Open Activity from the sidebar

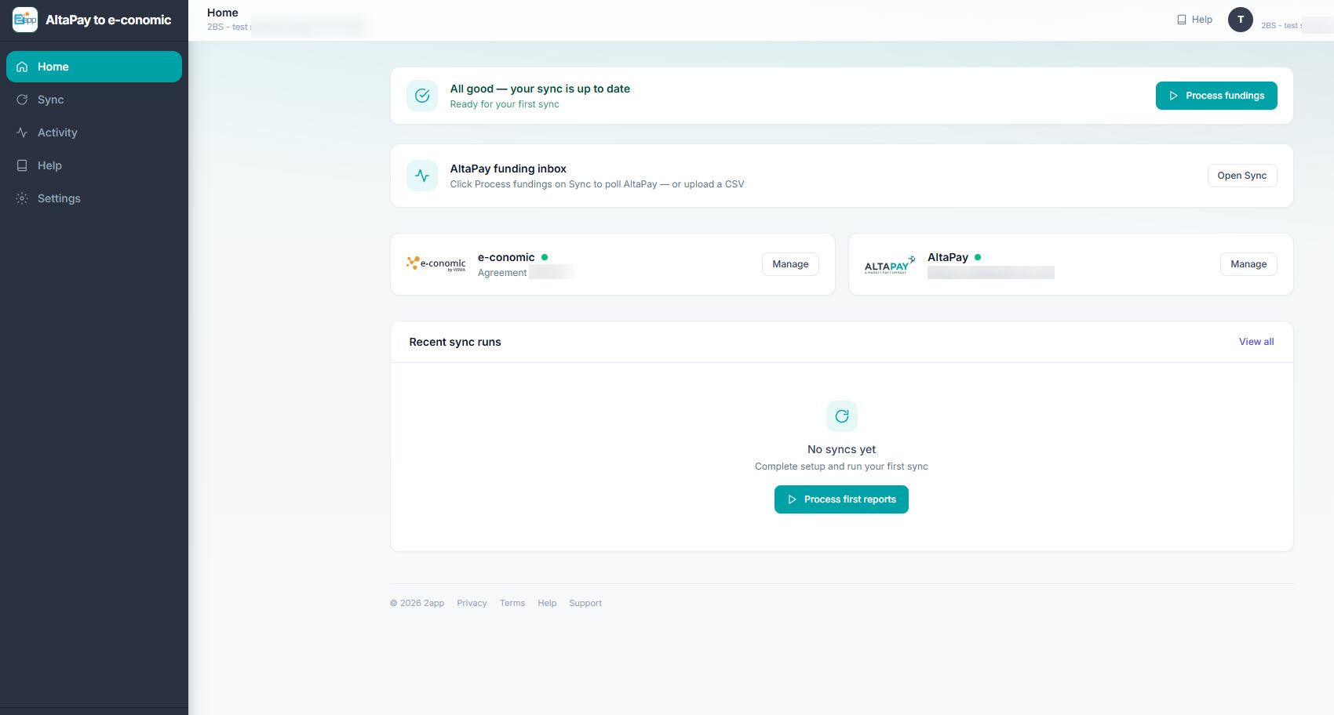pyautogui.click(x=94, y=132)
